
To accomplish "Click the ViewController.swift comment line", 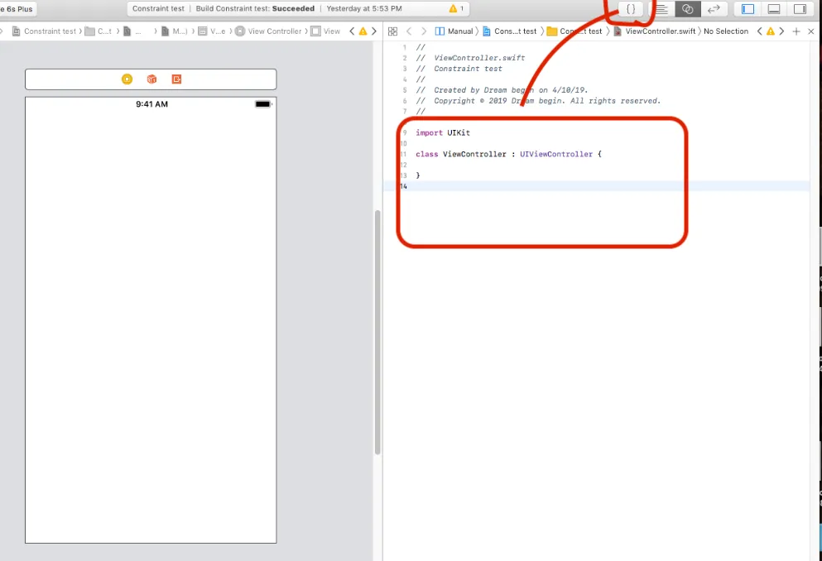I will (x=471, y=58).
